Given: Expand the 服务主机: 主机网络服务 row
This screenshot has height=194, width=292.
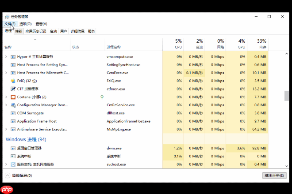Looking at the screenshot, I should pyautogui.click(x=6, y=164).
